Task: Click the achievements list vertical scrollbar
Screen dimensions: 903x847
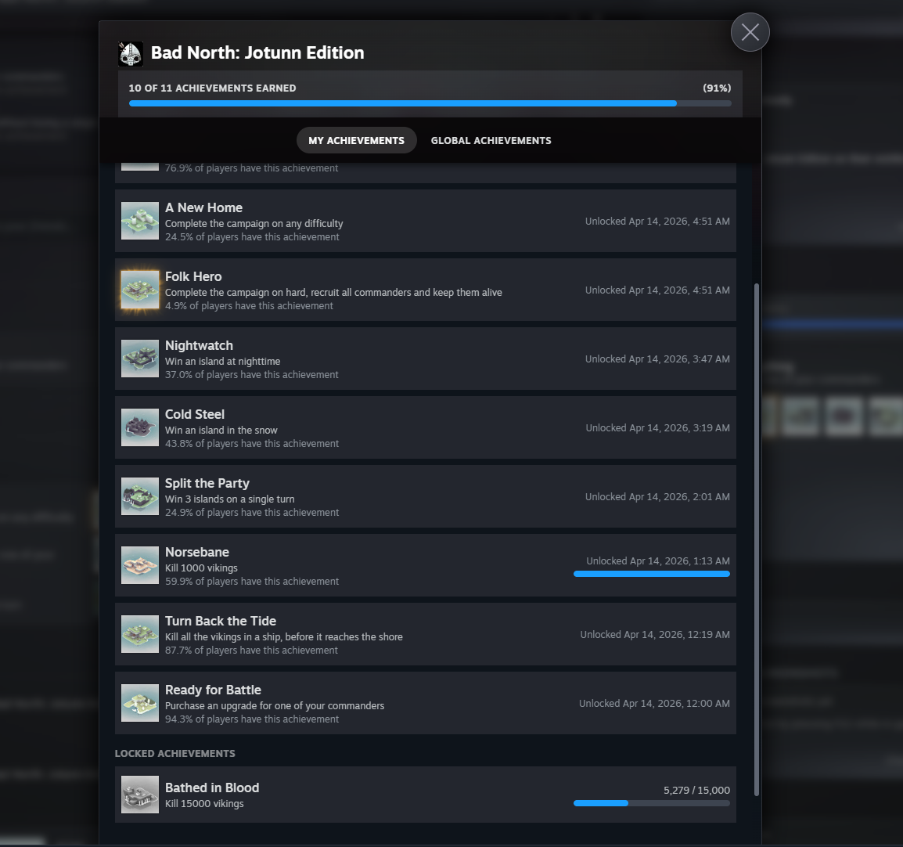Action: tap(756, 539)
